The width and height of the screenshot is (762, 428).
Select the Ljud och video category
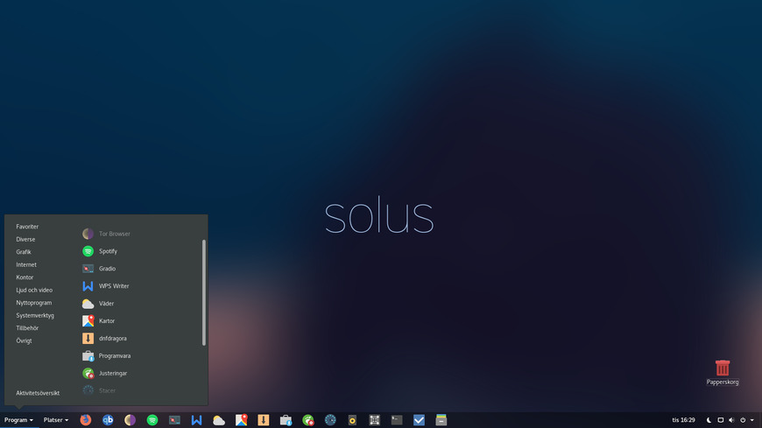(x=34, y=290)
